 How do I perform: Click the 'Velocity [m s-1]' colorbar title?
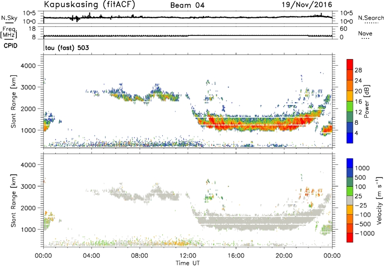click(x=379, y=200)
